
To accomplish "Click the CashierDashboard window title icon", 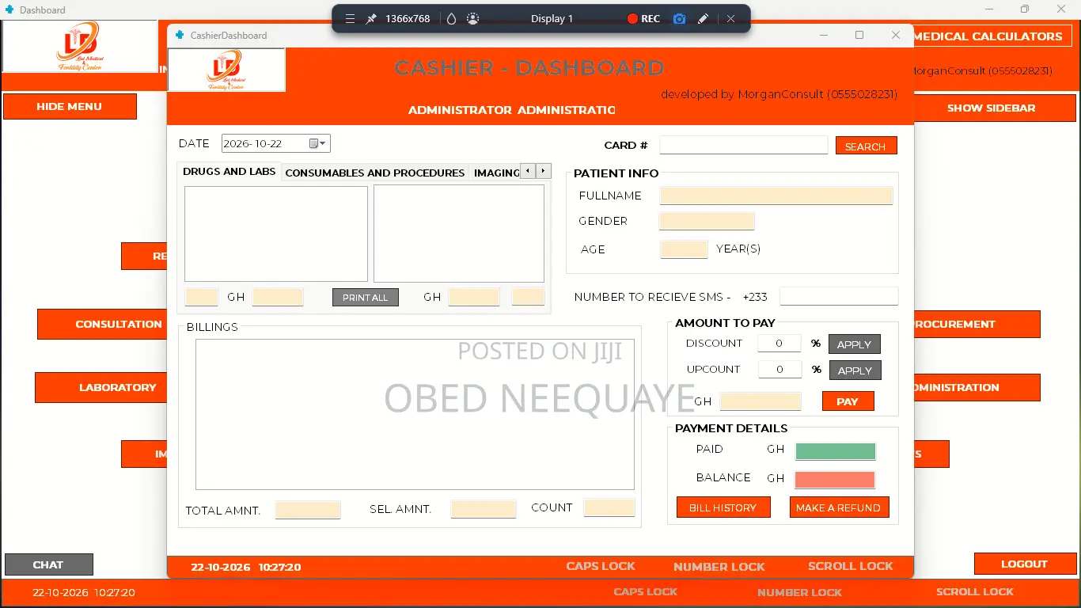I will tap(180, 35).
